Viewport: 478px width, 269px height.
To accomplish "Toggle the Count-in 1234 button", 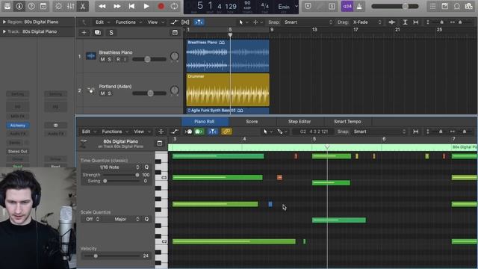I will [347, 6].
